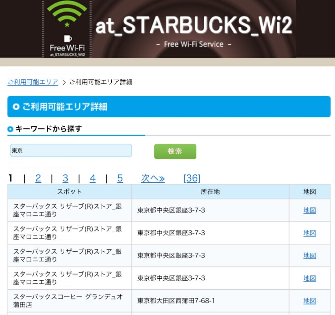The image size is (335, 315).
Task: Click the star below the Wi-Fi waves
Action: [66, 24]
